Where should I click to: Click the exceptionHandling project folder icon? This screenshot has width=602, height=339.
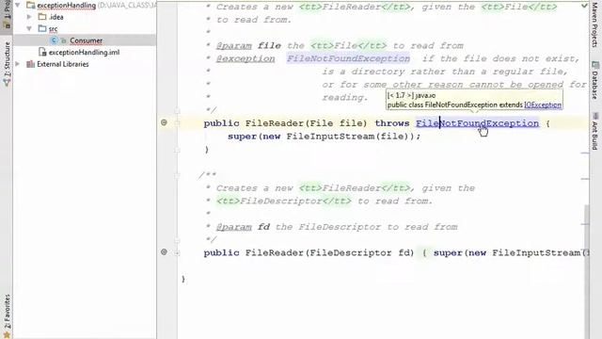coord(31,6)
